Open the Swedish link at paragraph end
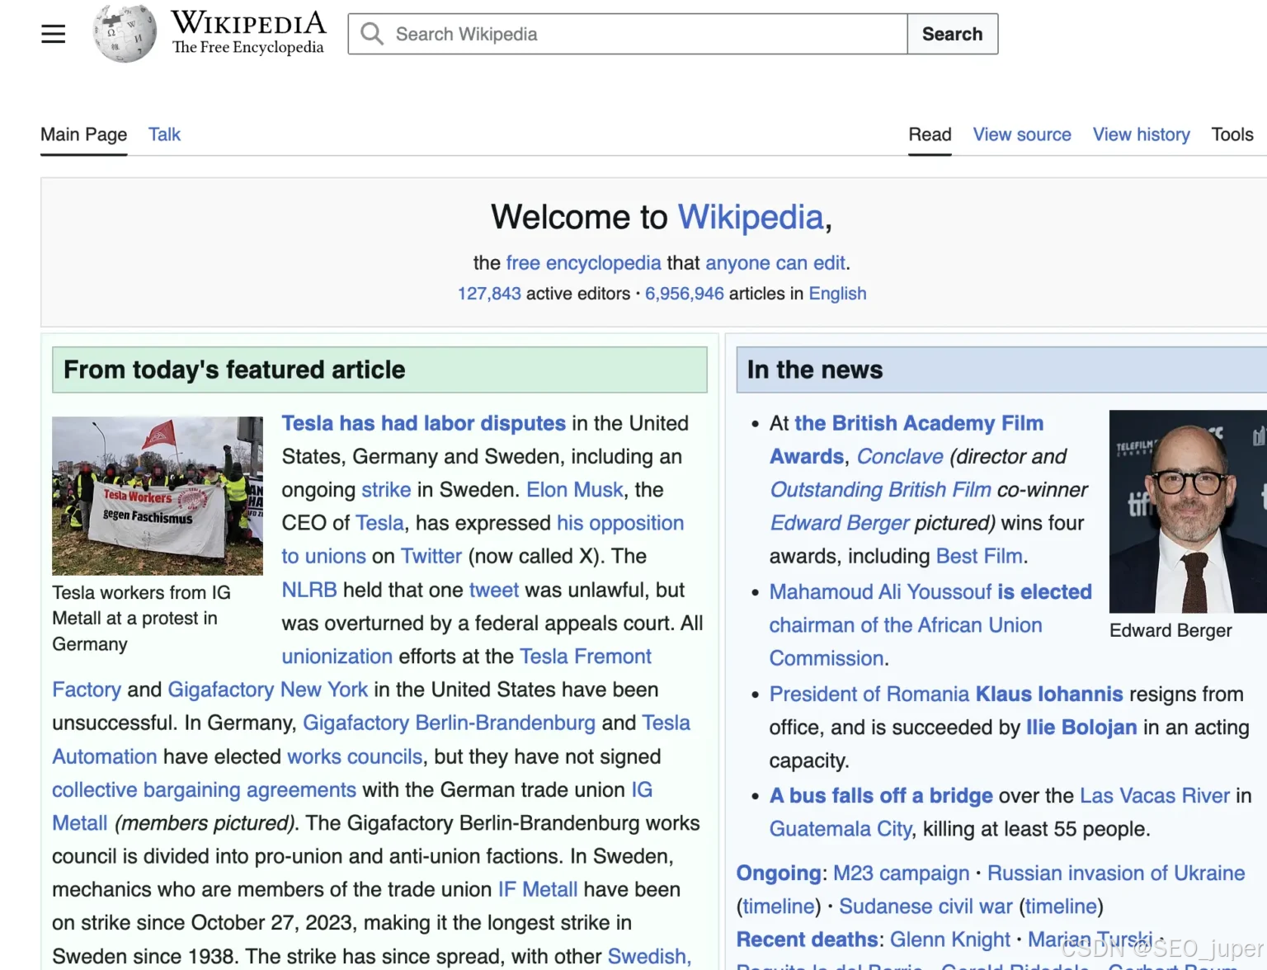 coord(649,956)
